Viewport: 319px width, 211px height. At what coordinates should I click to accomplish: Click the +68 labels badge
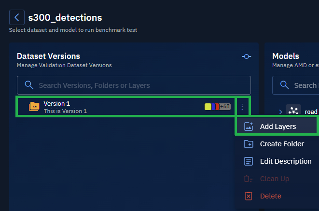(x=225, y=106)
